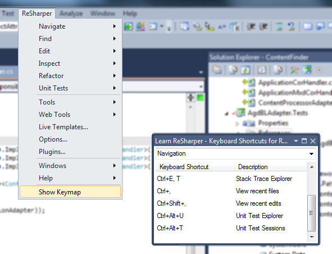Open the ReSharper menu
Viewport: 332px width, 254px height.
click(37, 13)
